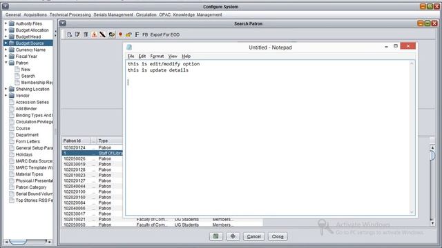This screenshot has width=442, height=248.
Task: Open Material Types in the tree
Action: (29, 174)
